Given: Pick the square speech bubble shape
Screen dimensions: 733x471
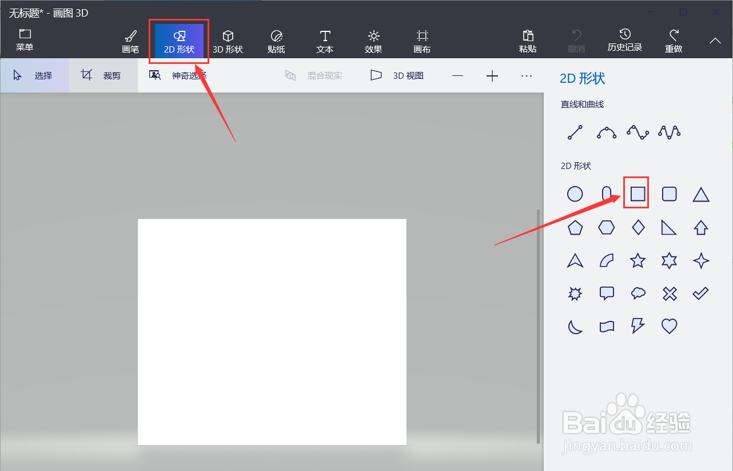Looking at the screenshot, I should coord(607,294).
